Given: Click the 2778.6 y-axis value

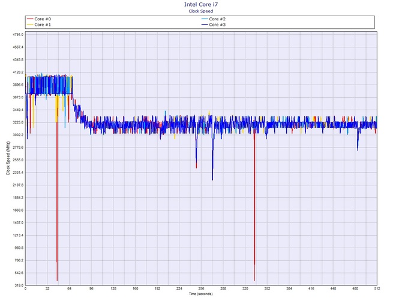Looking at the screenshot, I should pyautogui.click(x=18, y=148).
